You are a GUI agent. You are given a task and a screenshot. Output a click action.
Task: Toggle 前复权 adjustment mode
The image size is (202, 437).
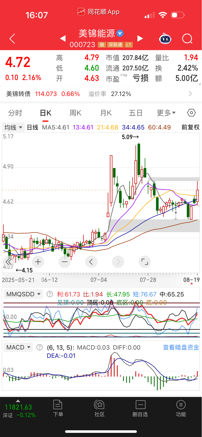point(191,128)
